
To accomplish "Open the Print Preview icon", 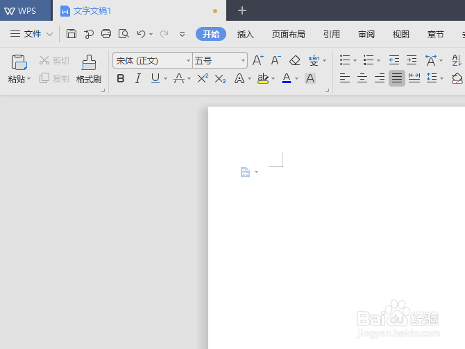I will (124, 34).
